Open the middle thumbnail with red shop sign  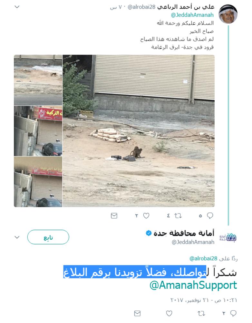(x=38, y=131)
